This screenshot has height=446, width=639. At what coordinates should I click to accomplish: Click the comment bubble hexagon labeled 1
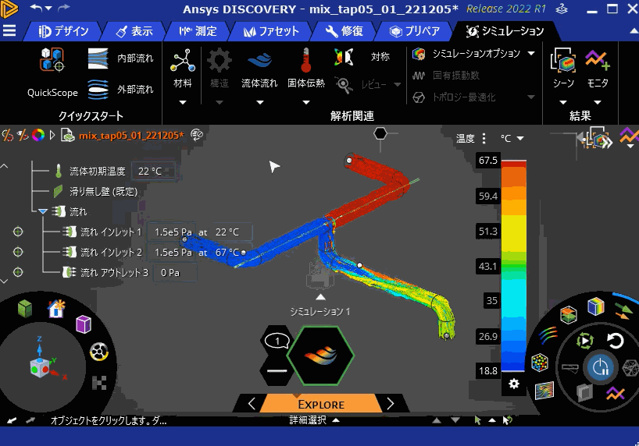tap(277, 341)
